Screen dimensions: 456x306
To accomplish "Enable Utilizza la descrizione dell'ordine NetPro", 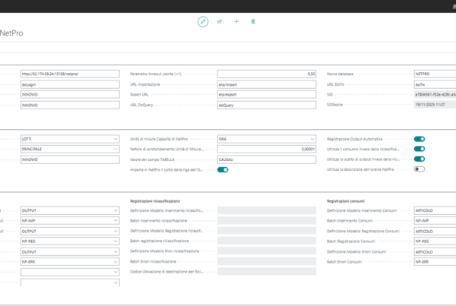I will 420,169.
